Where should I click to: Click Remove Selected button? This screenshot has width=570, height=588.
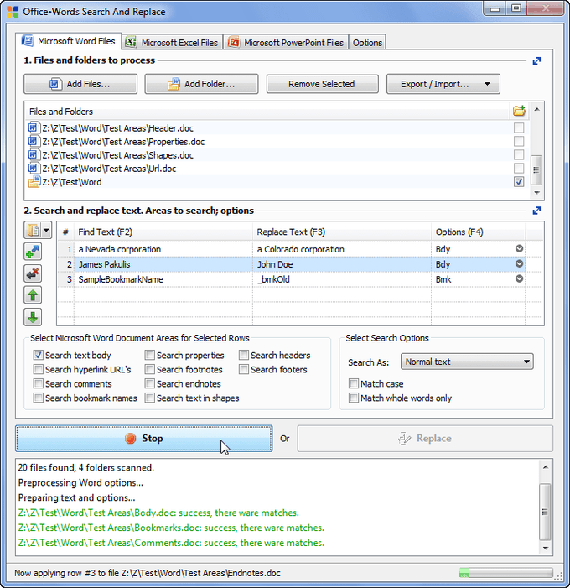(x=322, y=84)
